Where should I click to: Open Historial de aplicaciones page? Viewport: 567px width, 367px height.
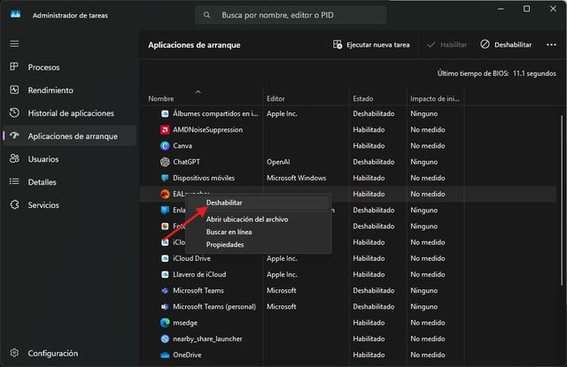(70, 113)
